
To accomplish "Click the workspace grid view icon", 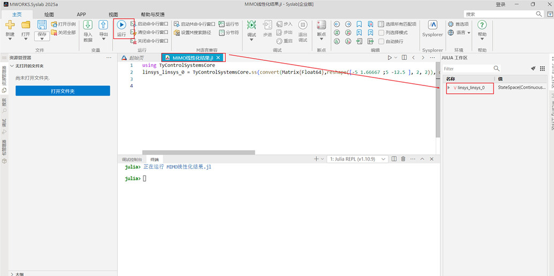I will tap(542, 68).
